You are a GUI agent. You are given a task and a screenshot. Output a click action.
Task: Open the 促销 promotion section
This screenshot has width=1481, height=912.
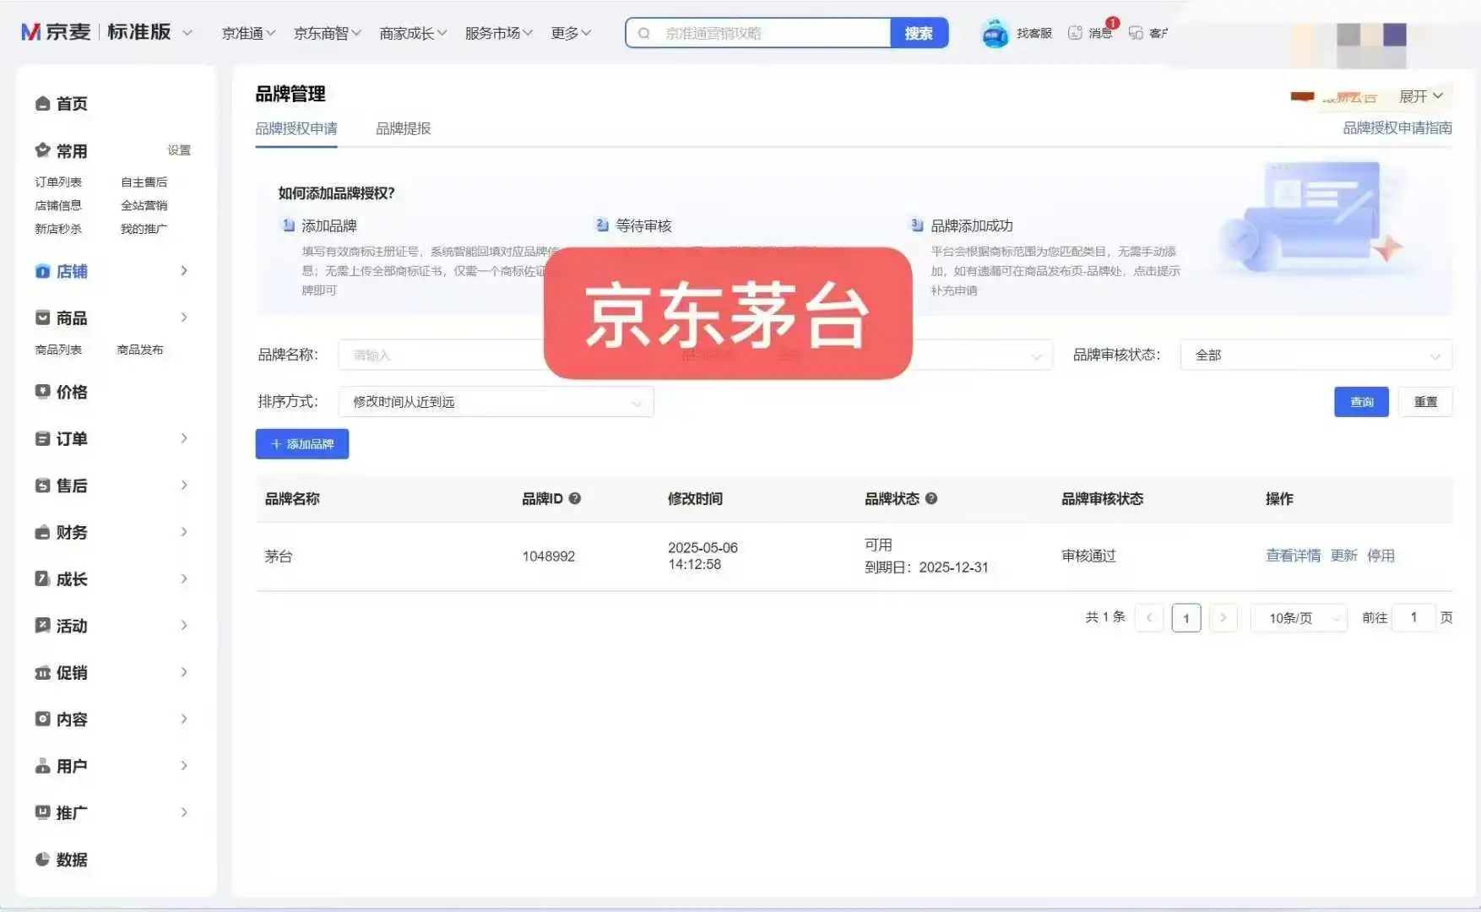click(71, 672)
